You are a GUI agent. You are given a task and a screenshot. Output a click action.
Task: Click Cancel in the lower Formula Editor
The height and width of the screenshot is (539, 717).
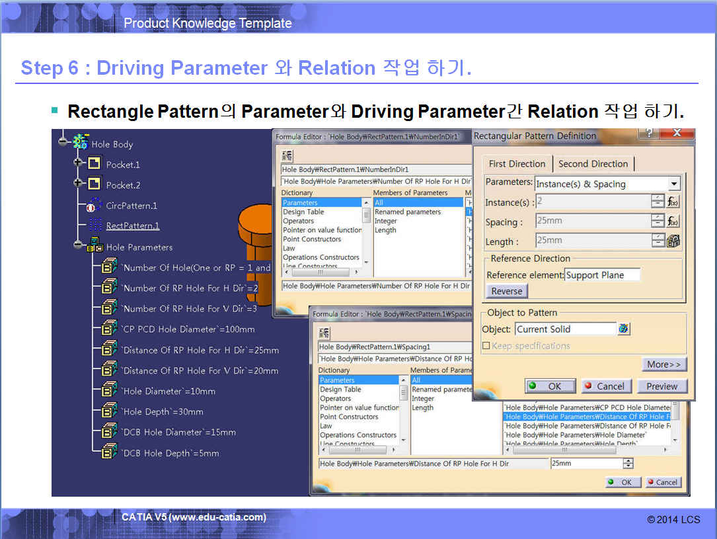coord(663,482)
